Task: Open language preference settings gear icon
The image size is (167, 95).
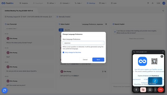Action: tap(106, 24)
